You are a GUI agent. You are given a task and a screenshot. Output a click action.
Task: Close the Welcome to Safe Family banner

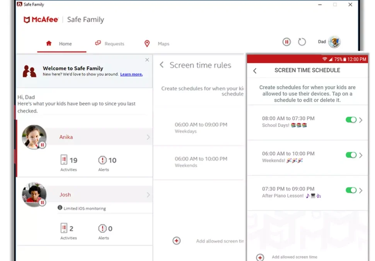[147, 60]
